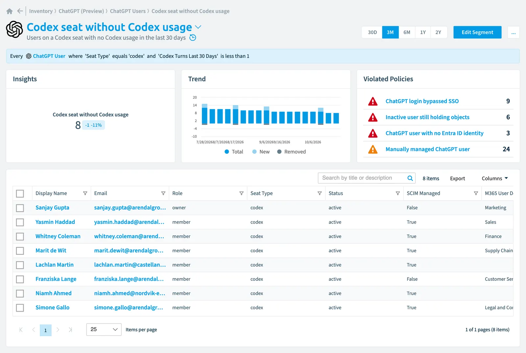Click the Edit Segment button
526x353 pixels.
tap(477, 32)
